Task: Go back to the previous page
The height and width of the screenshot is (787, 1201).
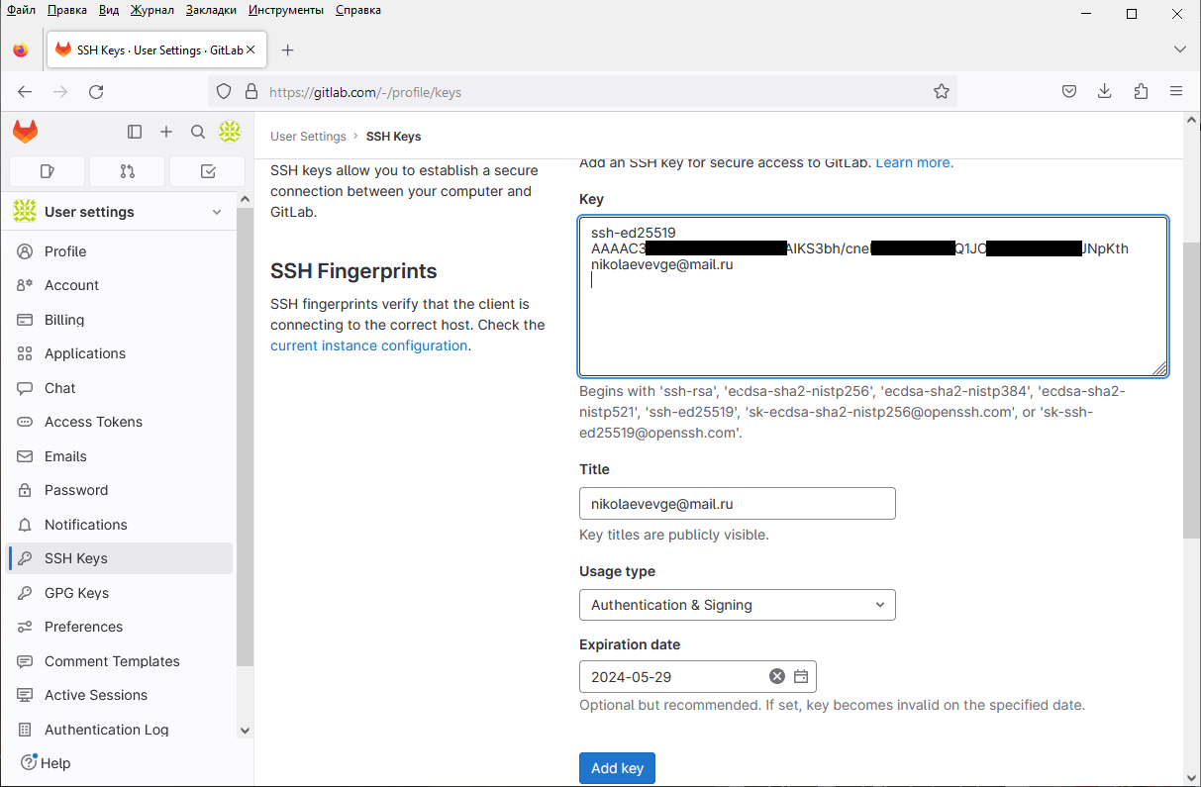Action: pos(25,92)
